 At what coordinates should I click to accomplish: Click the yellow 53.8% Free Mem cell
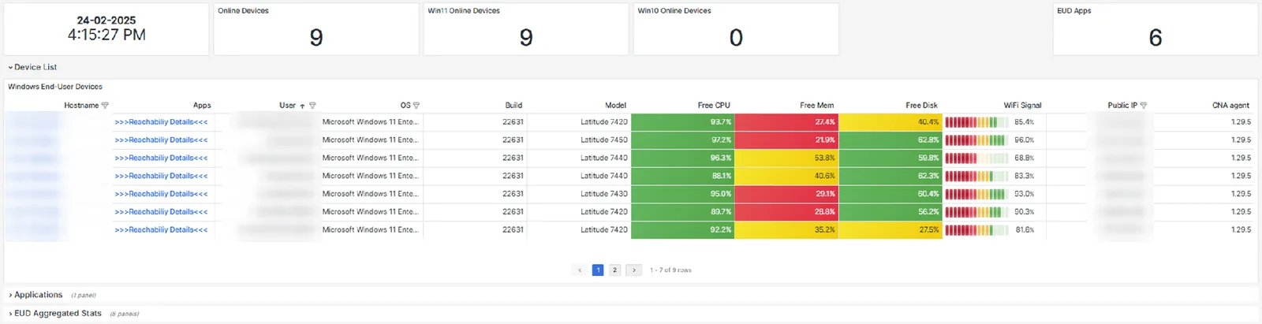(x=786, y=158)
